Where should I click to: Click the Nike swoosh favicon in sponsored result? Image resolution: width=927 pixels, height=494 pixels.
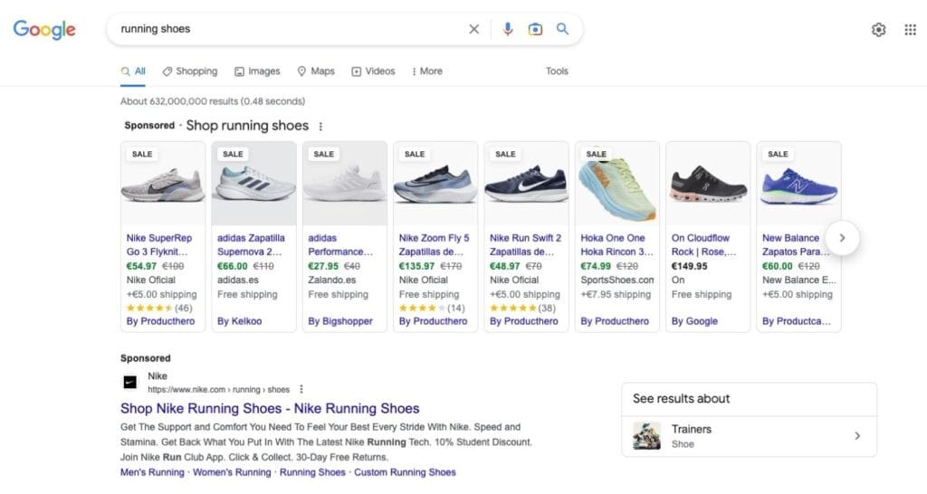[130, 383]
